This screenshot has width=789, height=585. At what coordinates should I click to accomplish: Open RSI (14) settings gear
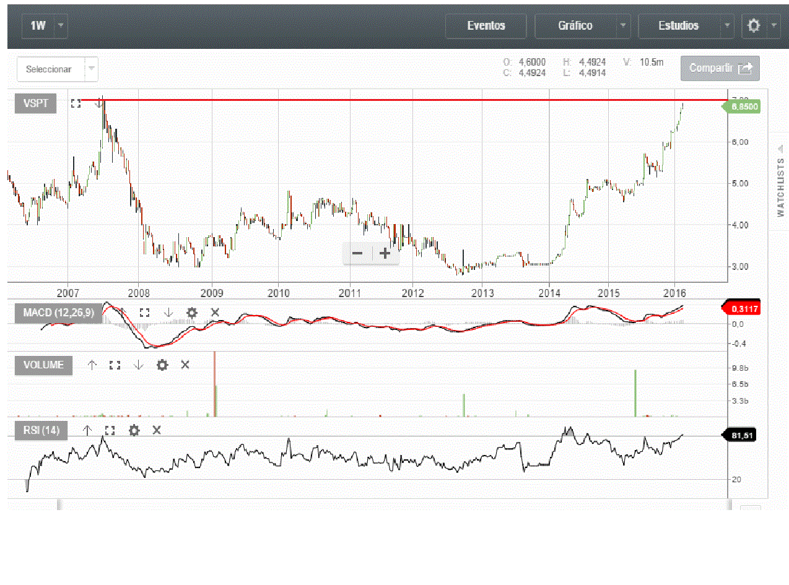134,430
